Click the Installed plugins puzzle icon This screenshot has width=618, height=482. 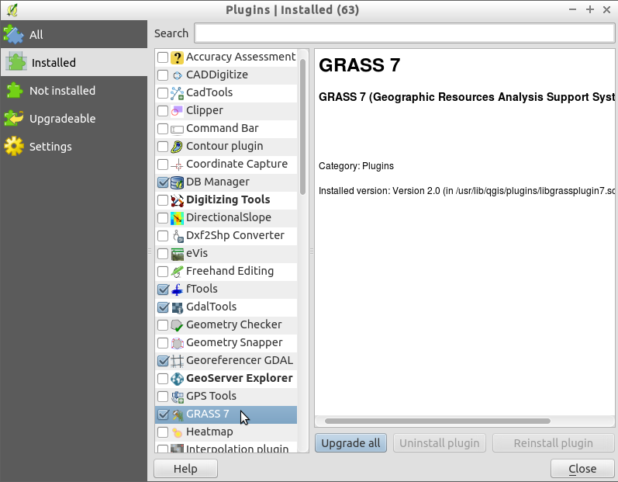16,62
